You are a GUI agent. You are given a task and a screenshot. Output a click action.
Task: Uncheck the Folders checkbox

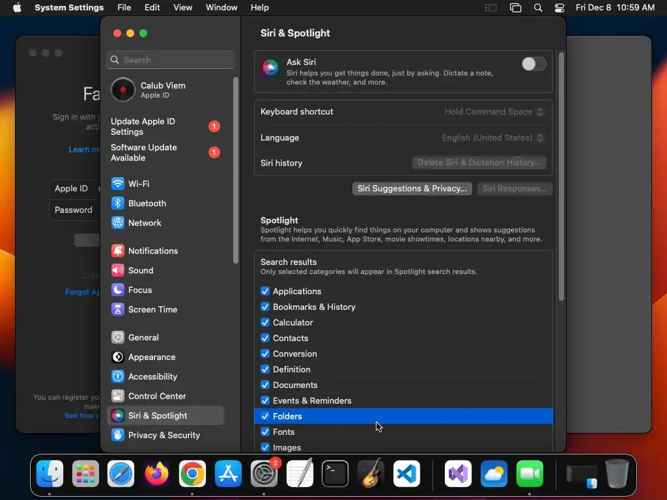(x=265, y=416)
